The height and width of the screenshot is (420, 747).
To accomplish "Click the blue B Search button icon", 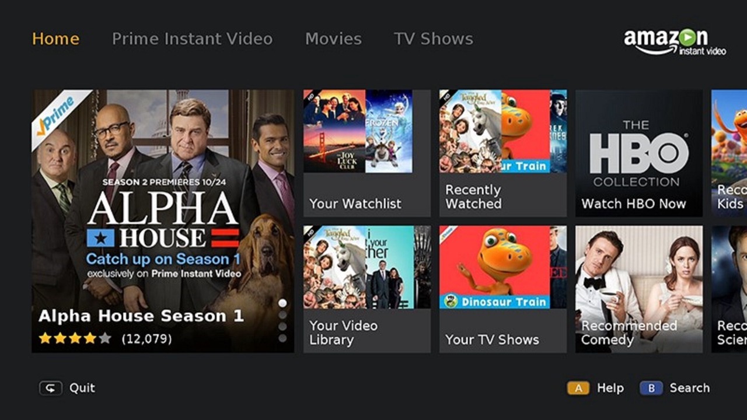I will coord(651,388).
